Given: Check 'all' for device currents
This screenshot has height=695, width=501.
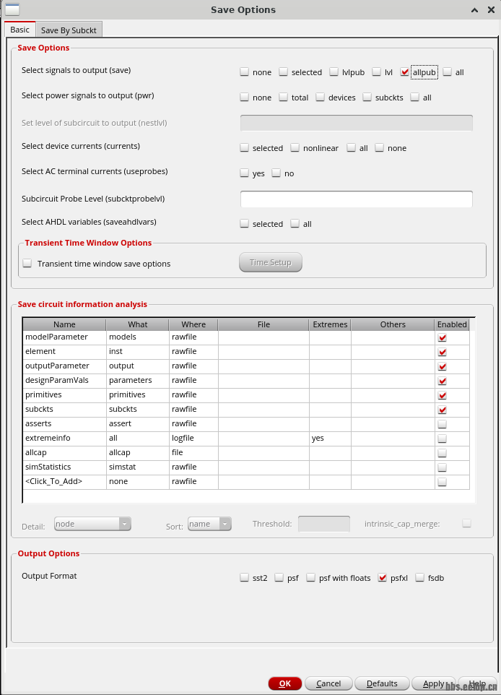Looking at the screenshot, I should pos(351,147).
